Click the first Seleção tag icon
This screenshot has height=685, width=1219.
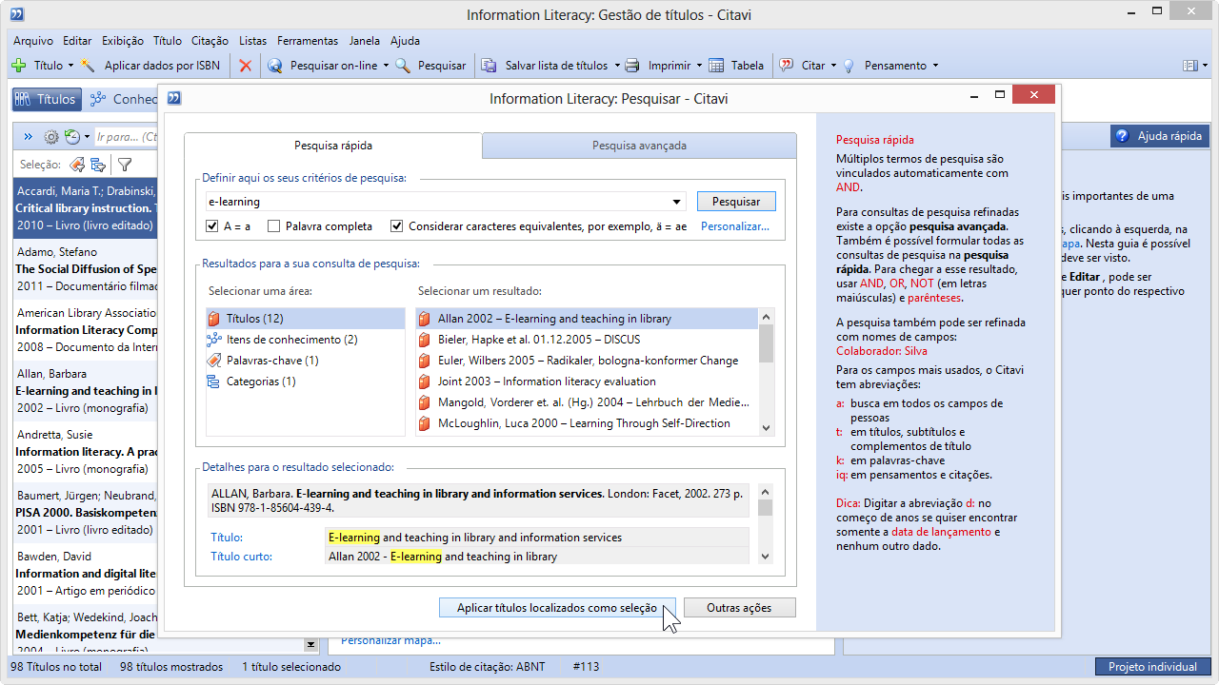[x=77, y=165]
